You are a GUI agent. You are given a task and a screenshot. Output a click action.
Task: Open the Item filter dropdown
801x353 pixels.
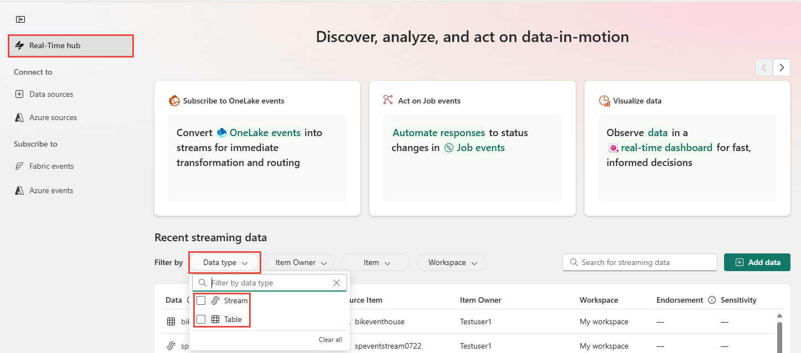pos(375,262)
